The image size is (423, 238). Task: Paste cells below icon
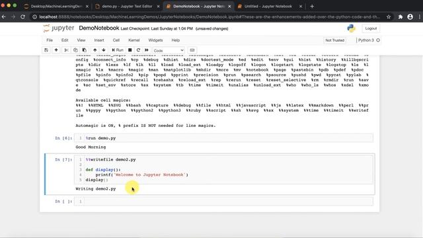pos(85,50)
